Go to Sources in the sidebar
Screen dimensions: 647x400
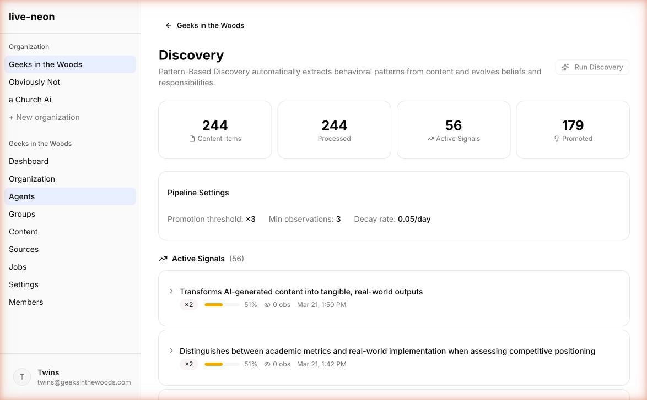point(24,249)
